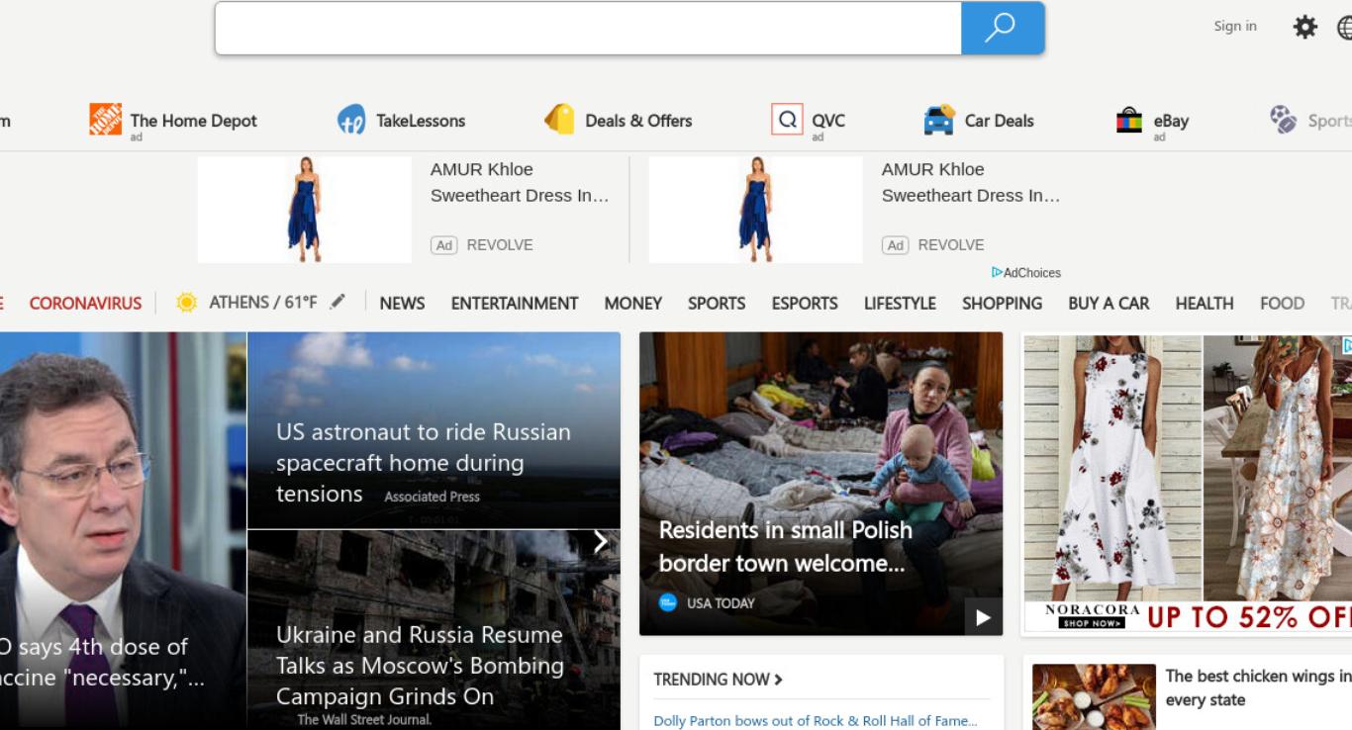Open BUY A CAR category tab
The height and width of the screenshot is (730, 1352).
1109,304
